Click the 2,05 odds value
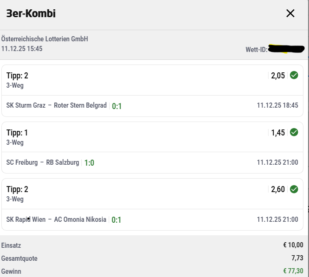 277,76
